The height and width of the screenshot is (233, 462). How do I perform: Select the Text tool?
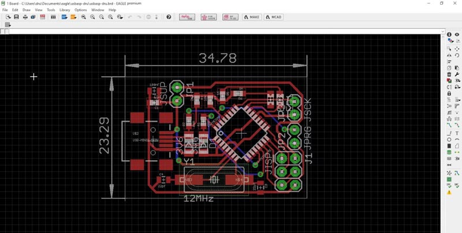(457, 133)
